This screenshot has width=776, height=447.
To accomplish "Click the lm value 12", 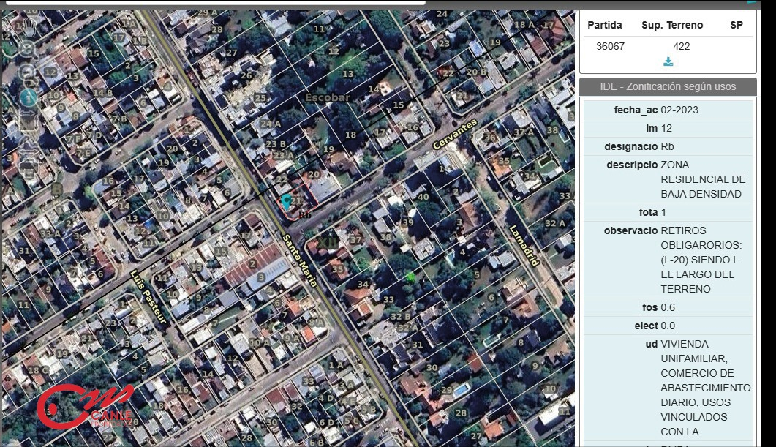I will [666, 128].
